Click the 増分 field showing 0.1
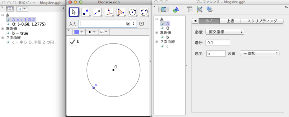Viewport: 289px width, 117px height. click(x=218, y=43)
